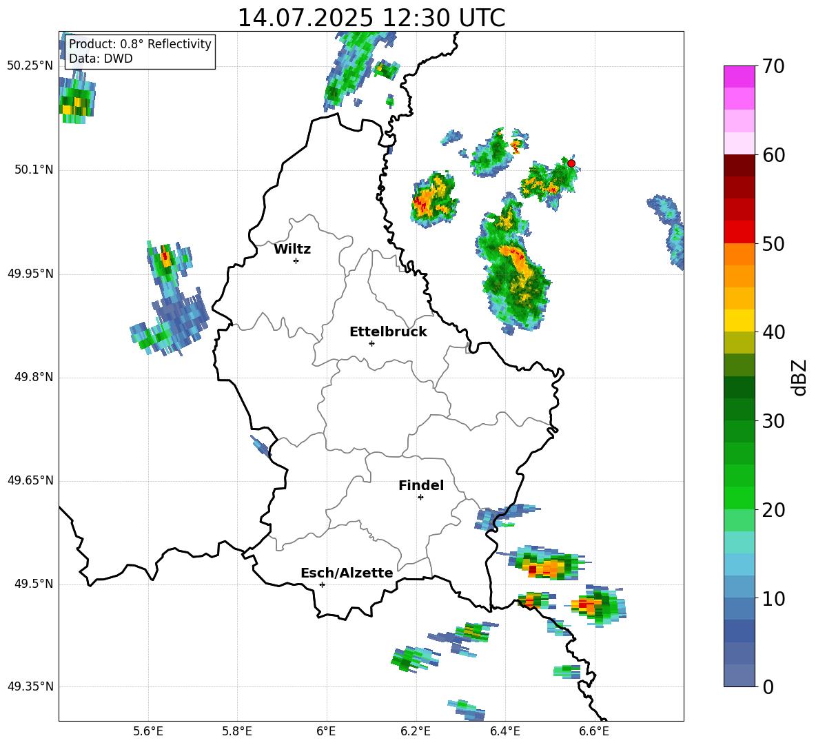Select the Findel city label

[421, 485]
